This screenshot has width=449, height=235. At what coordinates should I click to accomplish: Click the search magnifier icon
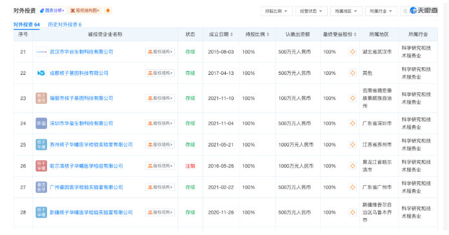pos(405,11)
